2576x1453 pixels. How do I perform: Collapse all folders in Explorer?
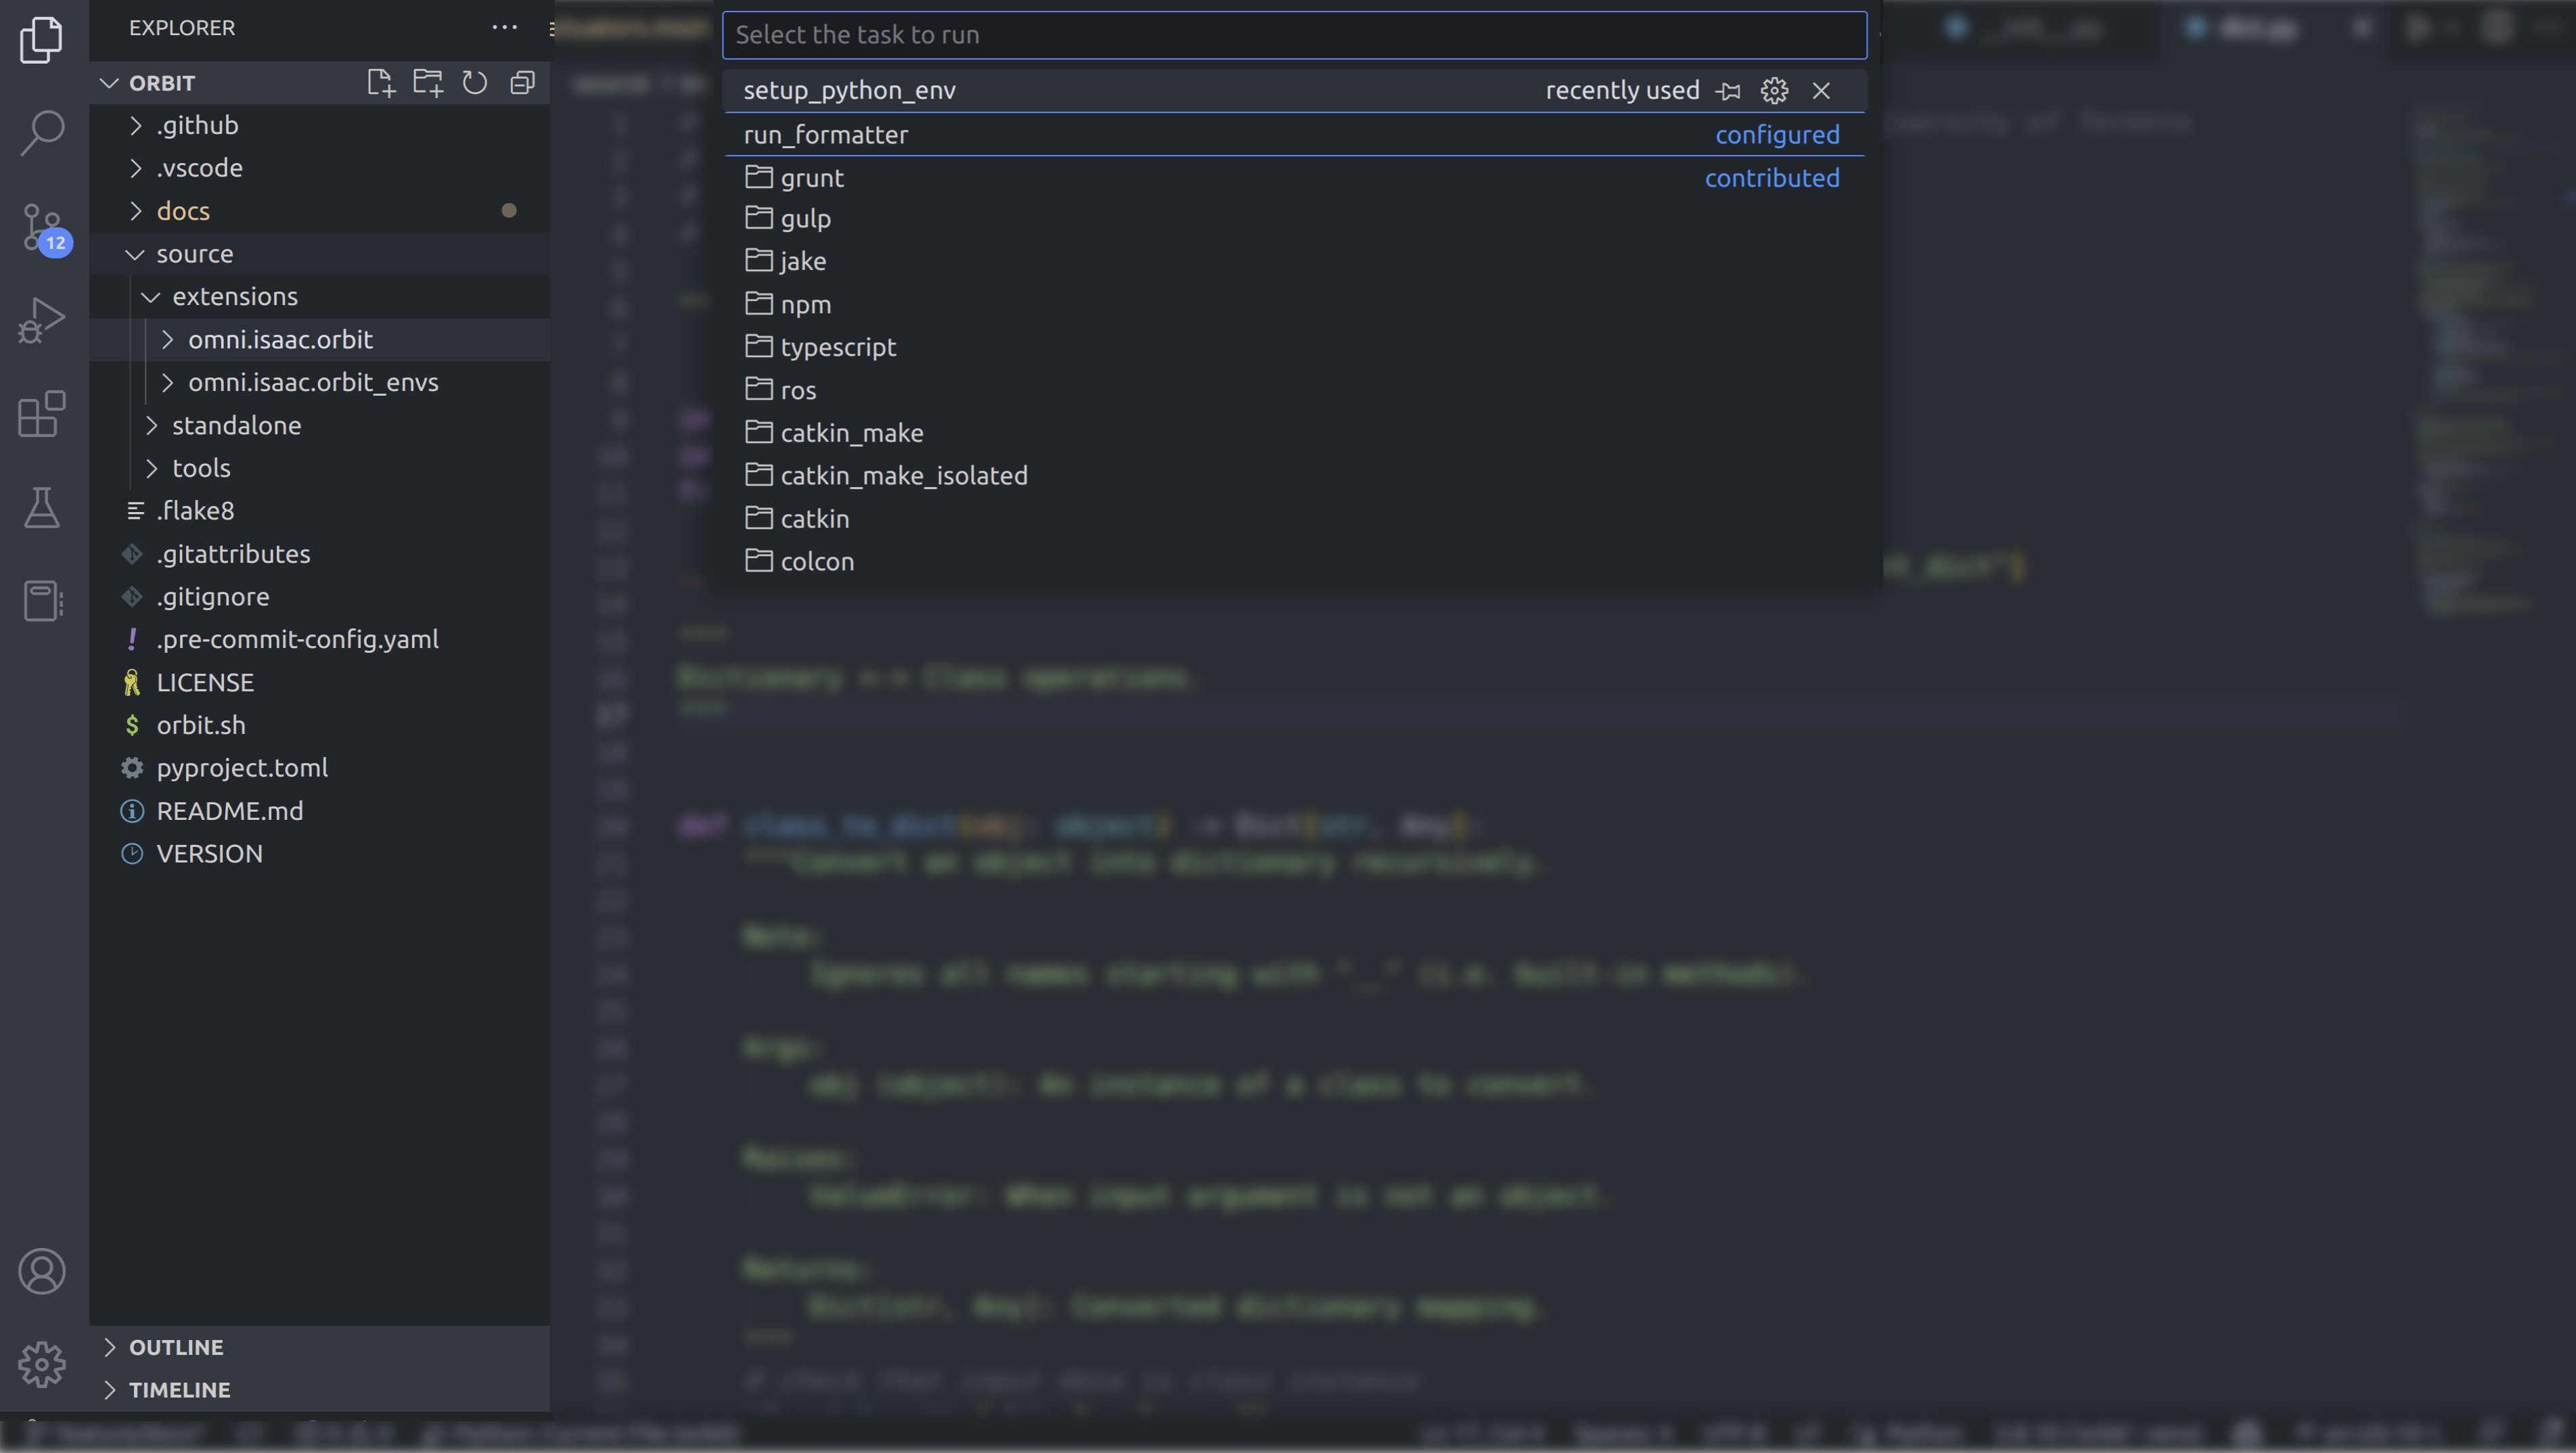tap(522, 83)
